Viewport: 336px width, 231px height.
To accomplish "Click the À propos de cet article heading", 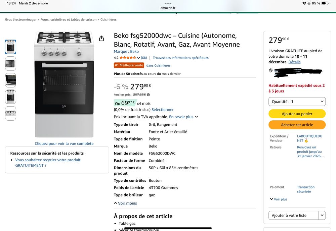I will 143,216.
